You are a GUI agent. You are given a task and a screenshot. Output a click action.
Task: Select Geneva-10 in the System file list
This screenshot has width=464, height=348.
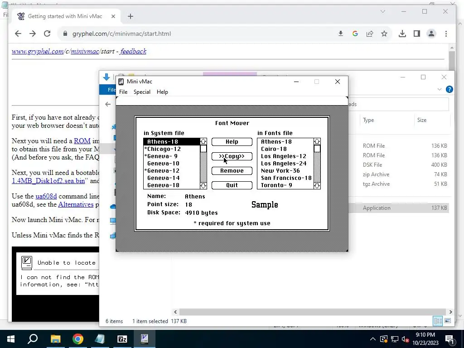coord(172,163)
